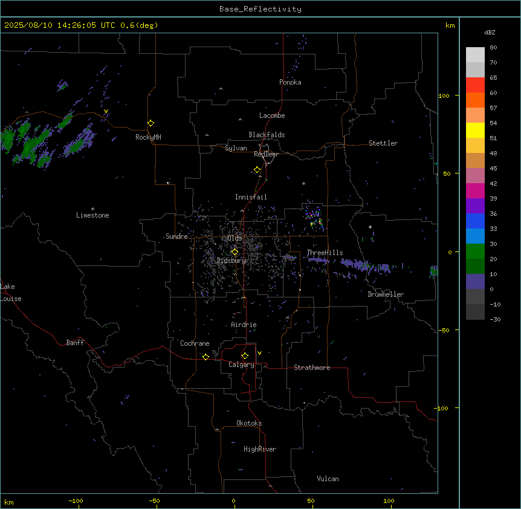This screenshot has height=509, width=521.
Task: Pick the bright green 20-30 dBZ legend swatch
Action: pyautogui.click(x=475, y=251)
